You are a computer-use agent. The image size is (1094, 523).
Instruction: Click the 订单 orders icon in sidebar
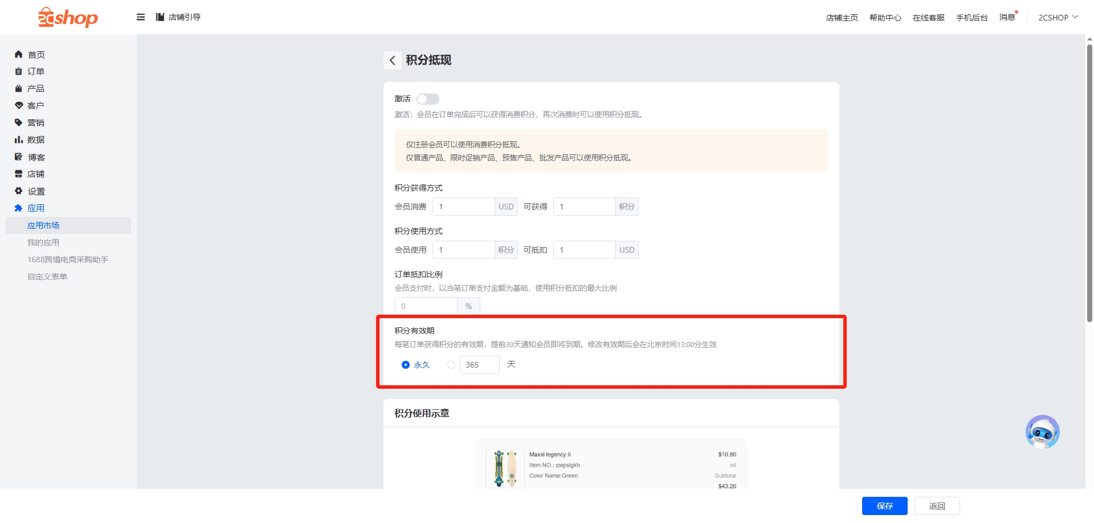(x=18, y=72)
